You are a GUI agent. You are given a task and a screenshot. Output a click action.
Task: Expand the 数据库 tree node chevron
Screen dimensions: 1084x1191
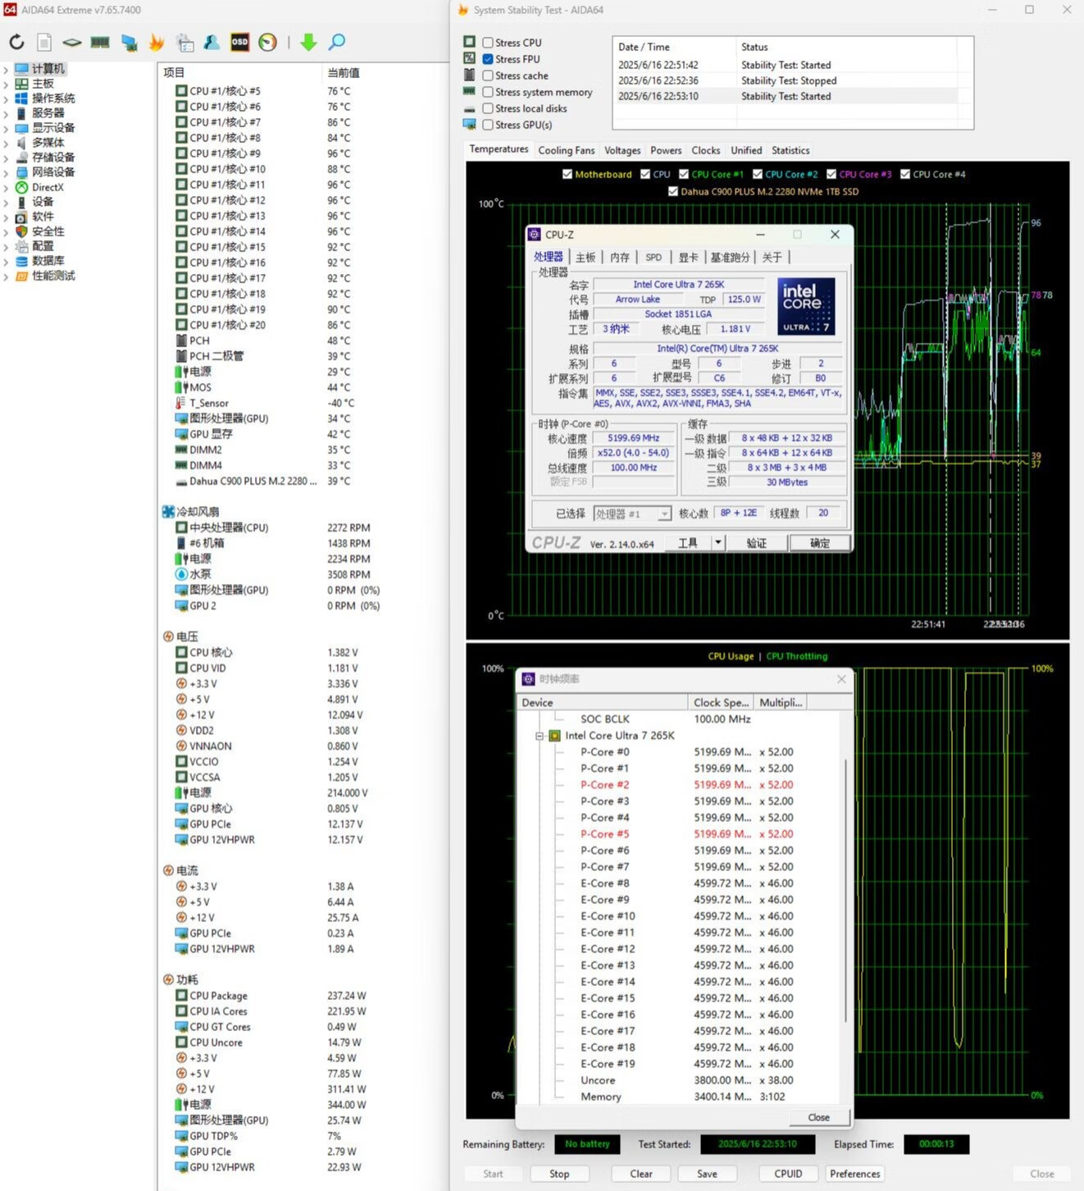(6, 261)
